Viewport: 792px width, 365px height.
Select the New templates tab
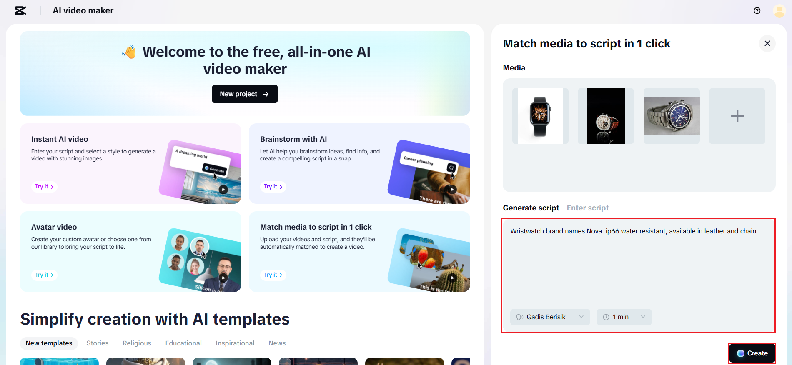(49, 343)
